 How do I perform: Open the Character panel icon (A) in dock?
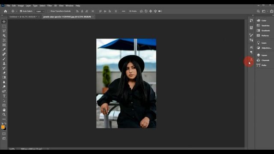[251, 47]
